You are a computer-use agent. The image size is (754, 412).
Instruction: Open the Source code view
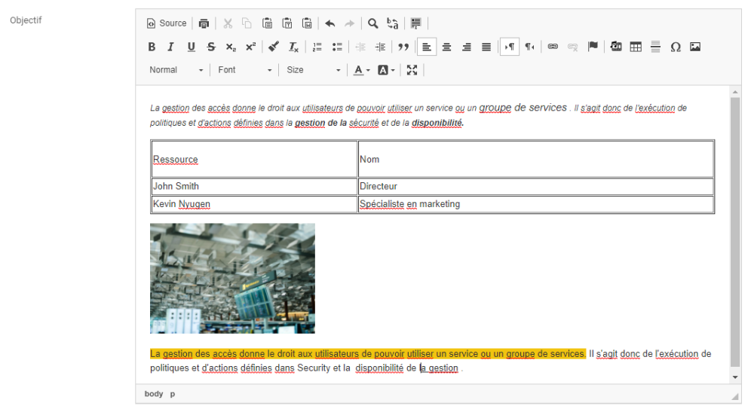(x=167, y=23)
